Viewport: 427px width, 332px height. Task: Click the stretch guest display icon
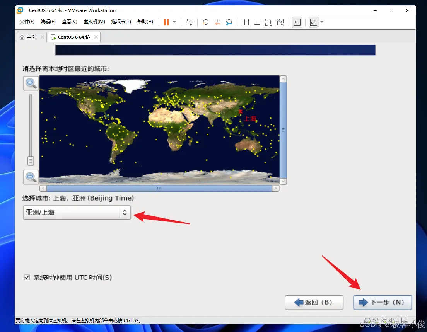(314, 22)
